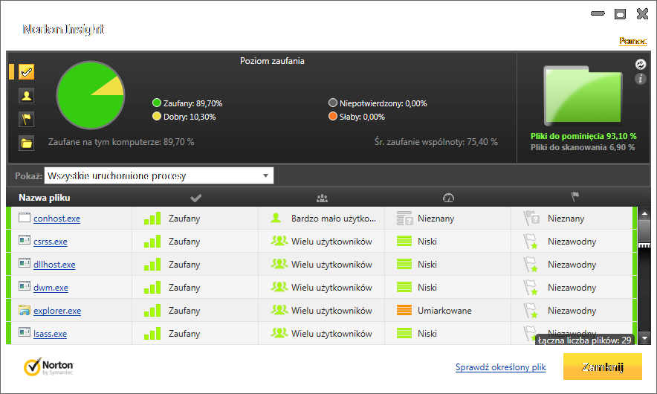
Task: Sort by the resource usage gauge column icon
Action: tap(448, 198)
